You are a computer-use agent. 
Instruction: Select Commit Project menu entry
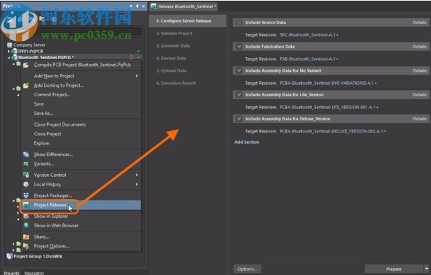click(52, 95)
